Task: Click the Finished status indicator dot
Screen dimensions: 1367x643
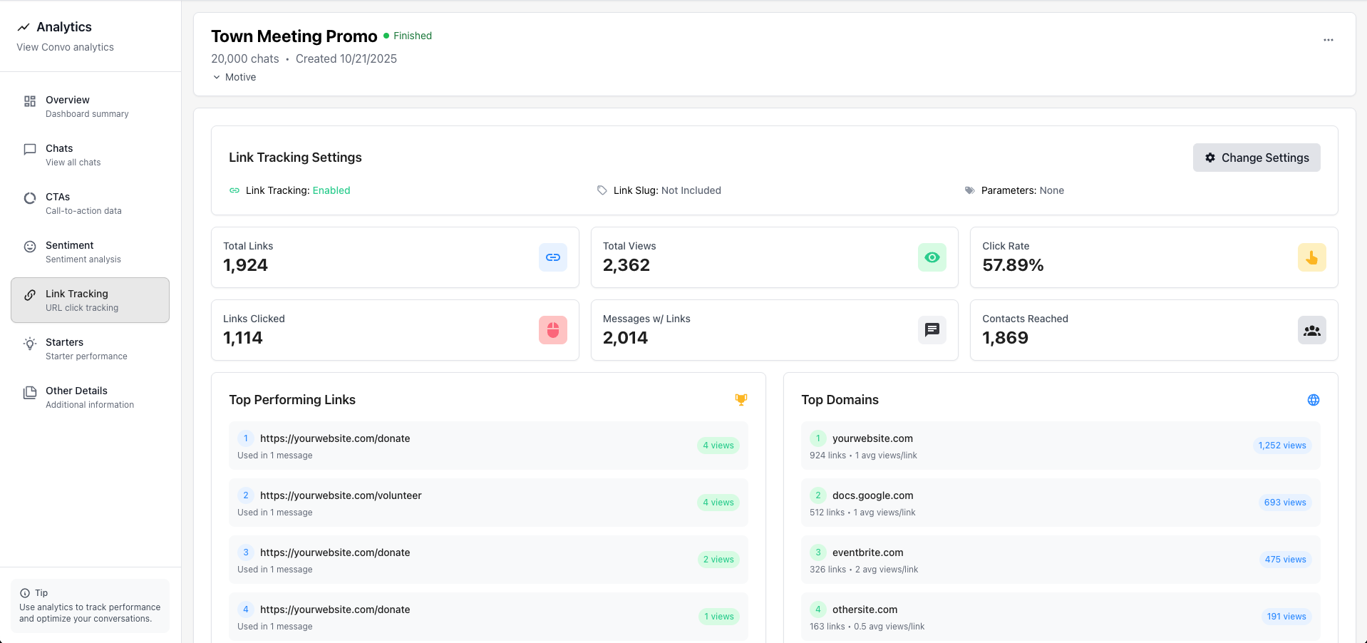Action: (x=386, y=35)
